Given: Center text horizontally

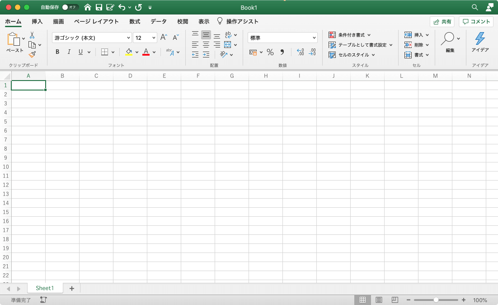Looking at the screenshot, I should pyautogui.click(x=206, y=45).
